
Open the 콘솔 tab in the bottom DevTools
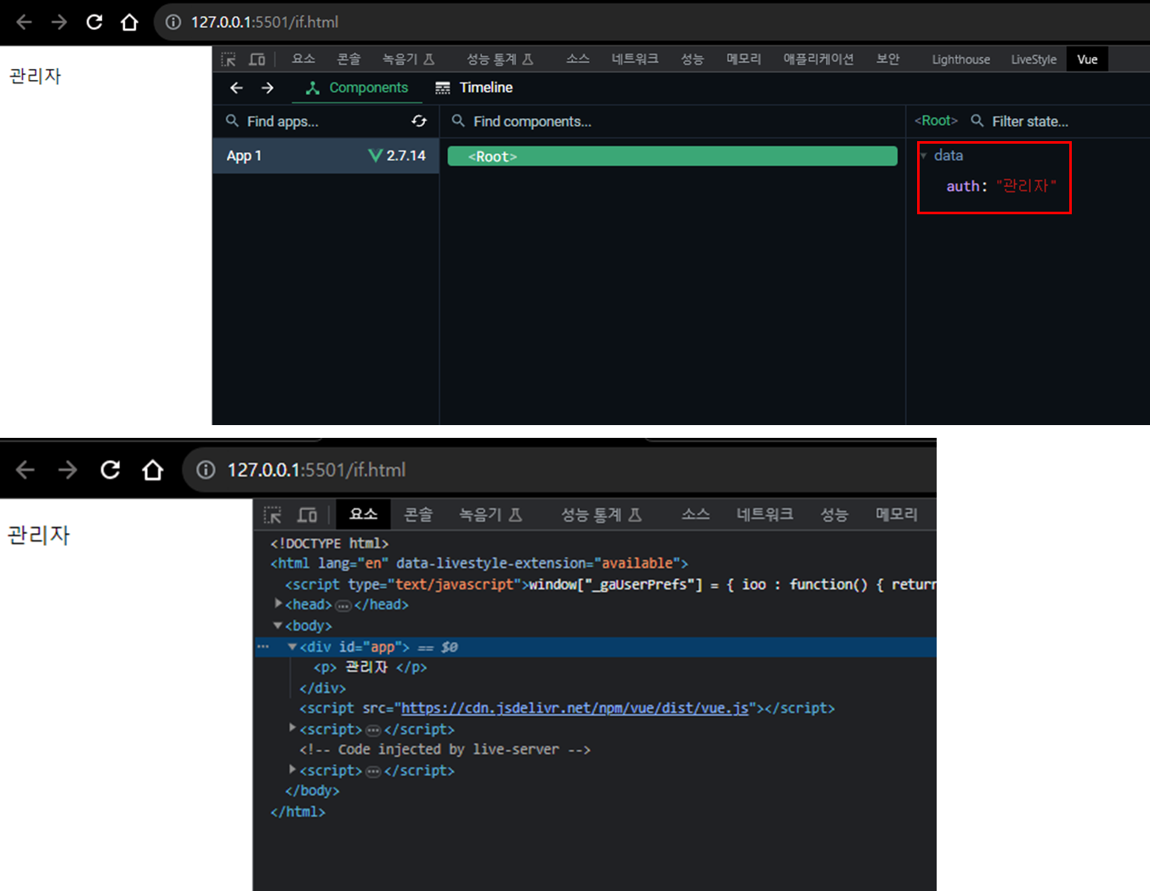pos(418,514)
